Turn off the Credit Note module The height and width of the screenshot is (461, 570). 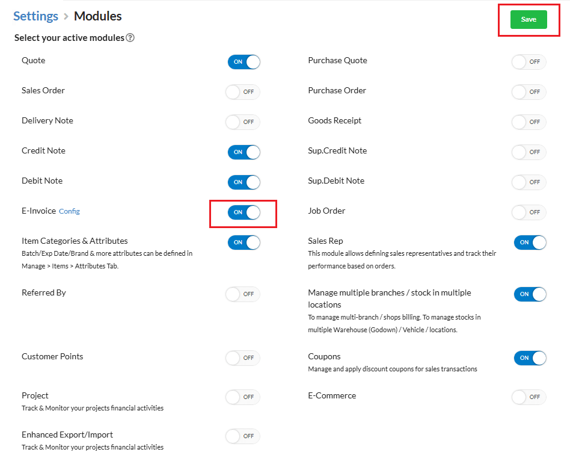244,152
